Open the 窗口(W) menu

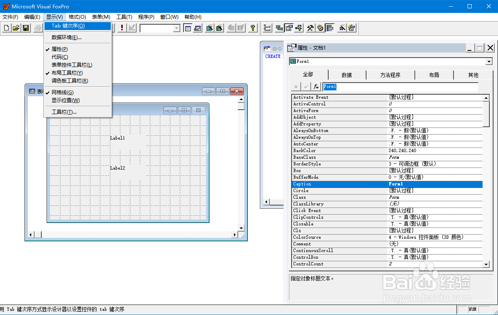169,17
